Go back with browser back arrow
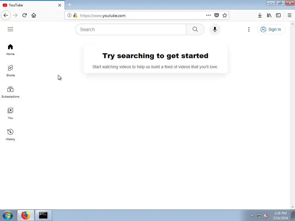Image resolution: width=295 pixels, height=221 pixels. coord(6,15)
